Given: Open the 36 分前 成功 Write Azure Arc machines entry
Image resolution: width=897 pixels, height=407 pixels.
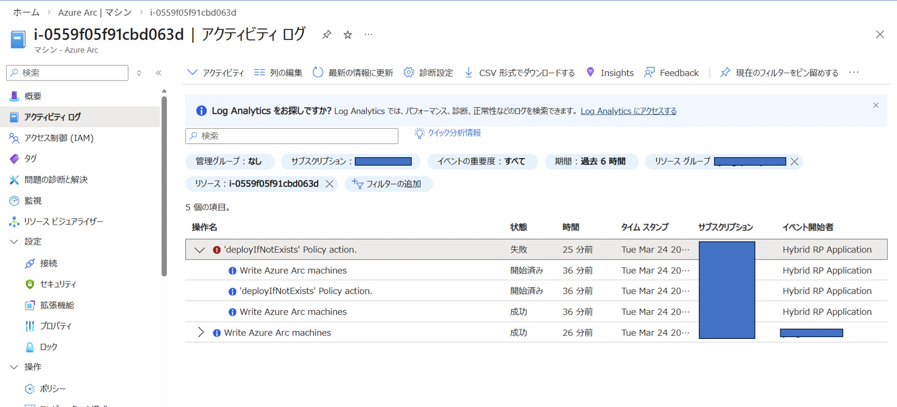Looking at the screenshot, I should (x=293, y=312).
